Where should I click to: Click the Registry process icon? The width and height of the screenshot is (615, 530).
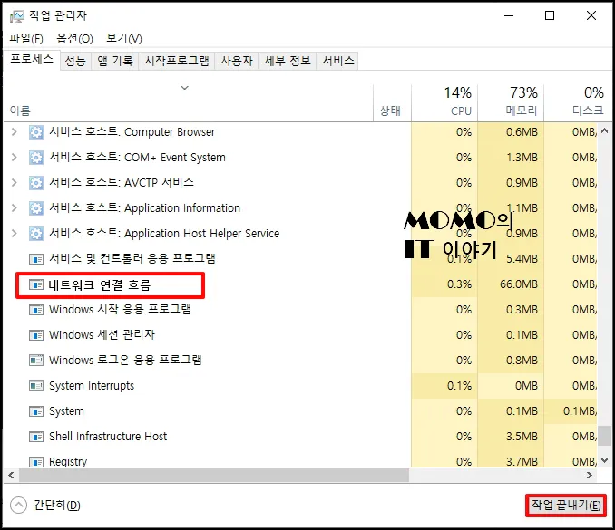[x=36, y=462]
